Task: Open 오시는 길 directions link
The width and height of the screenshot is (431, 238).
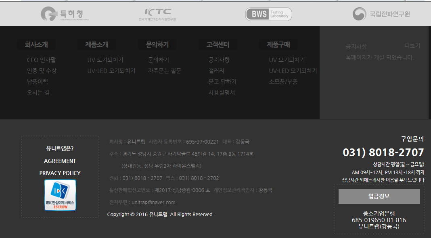Action: pyautogui.click(x=38, y=93)
